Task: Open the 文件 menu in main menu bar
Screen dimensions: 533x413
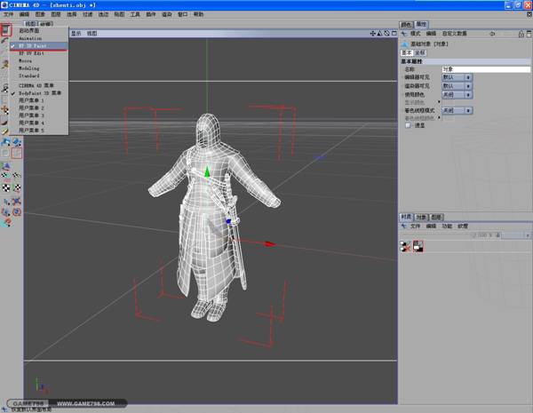Action: (8, 14)
